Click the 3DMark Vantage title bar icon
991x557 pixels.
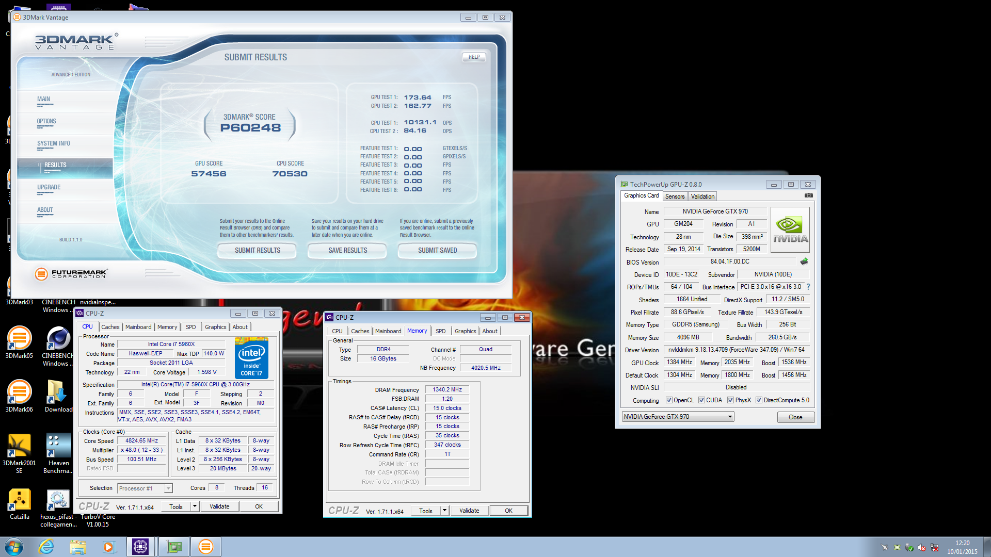point(17,17)
